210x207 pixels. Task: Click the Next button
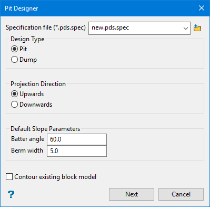tap(132, 194)
